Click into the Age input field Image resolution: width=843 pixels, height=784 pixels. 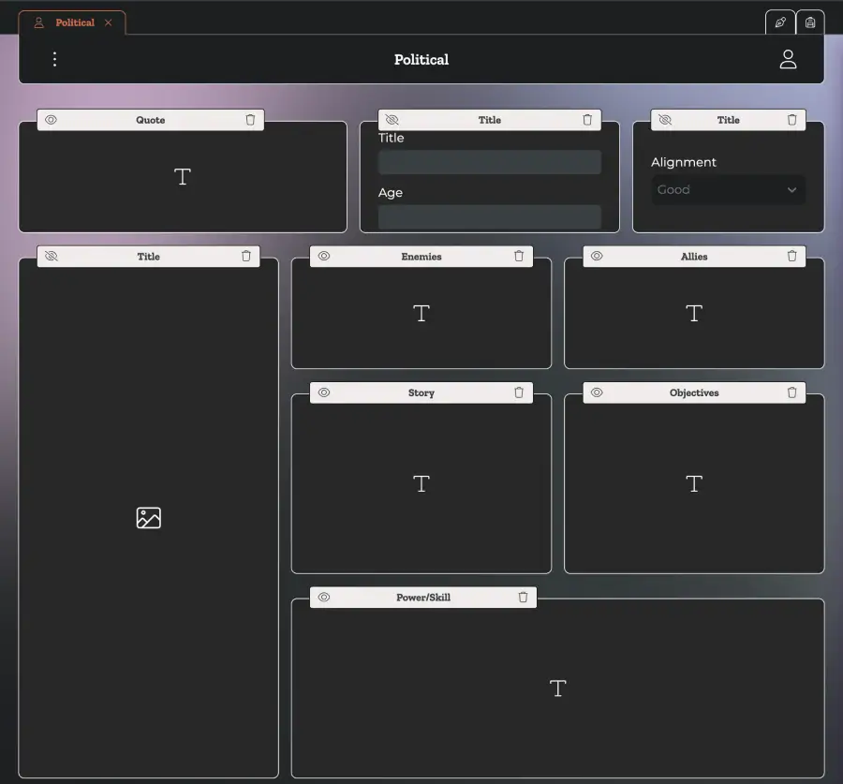[x=489, y=216]
